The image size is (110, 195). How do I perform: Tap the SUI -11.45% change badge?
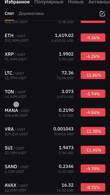pyautogui.click(x=93, y=150)
